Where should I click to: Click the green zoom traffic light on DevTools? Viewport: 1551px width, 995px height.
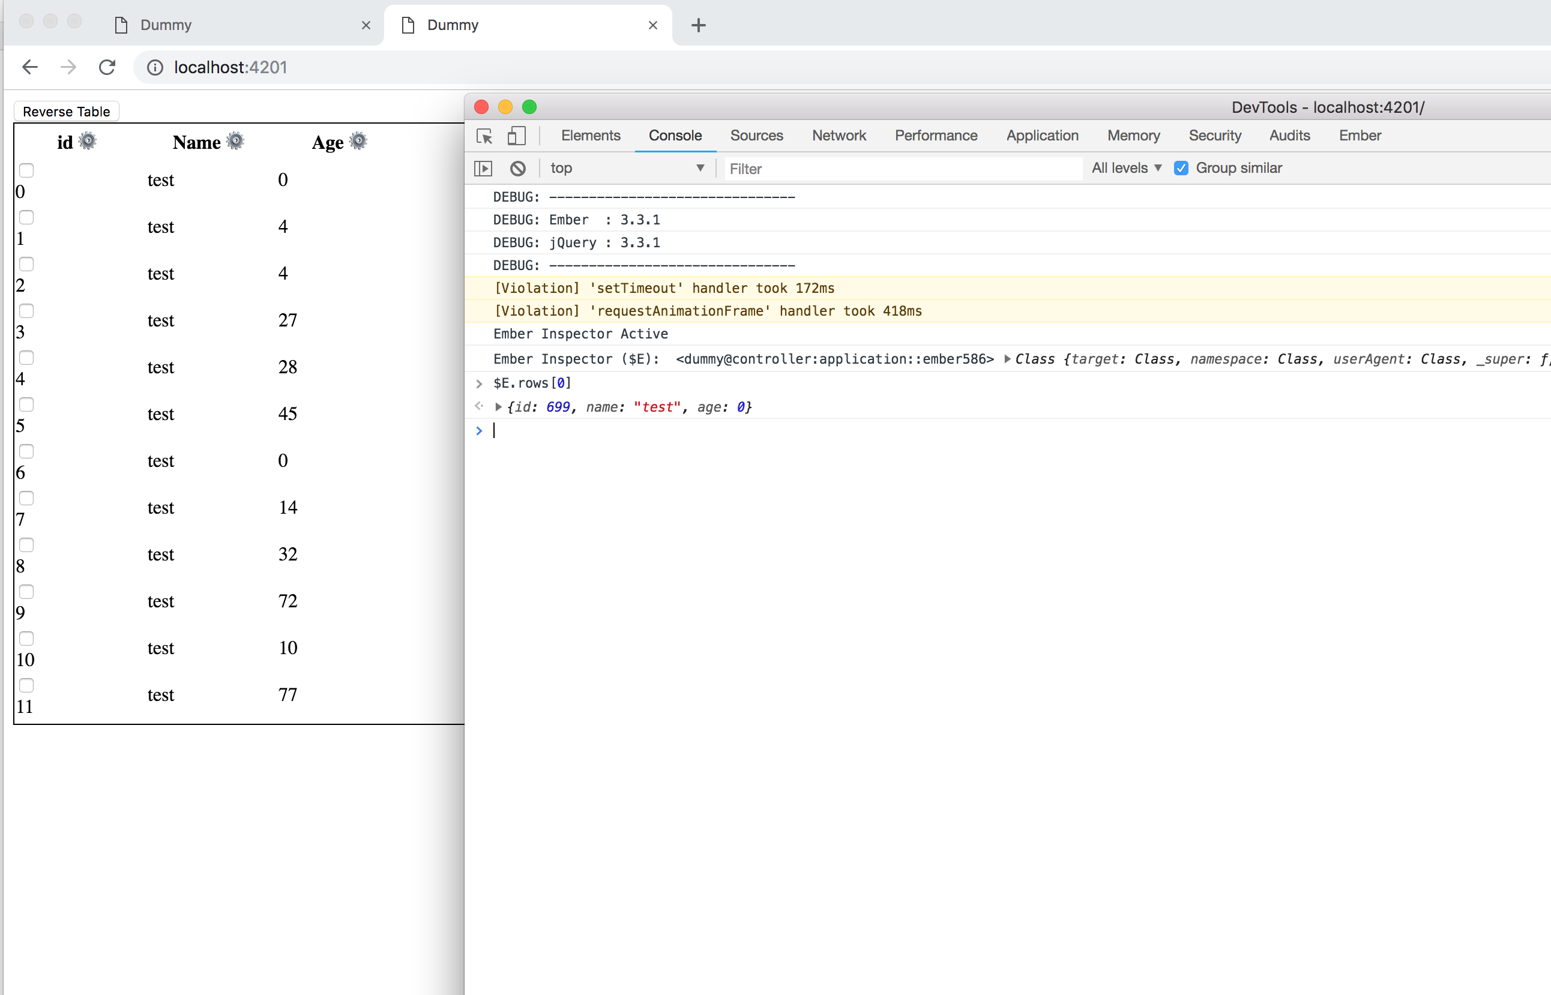click(529, 107)
